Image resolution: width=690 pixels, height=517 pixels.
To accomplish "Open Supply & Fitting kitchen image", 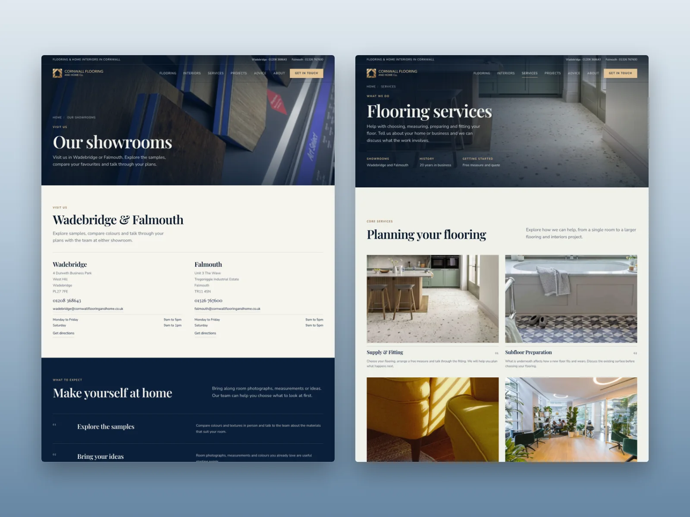I will 433,299.
